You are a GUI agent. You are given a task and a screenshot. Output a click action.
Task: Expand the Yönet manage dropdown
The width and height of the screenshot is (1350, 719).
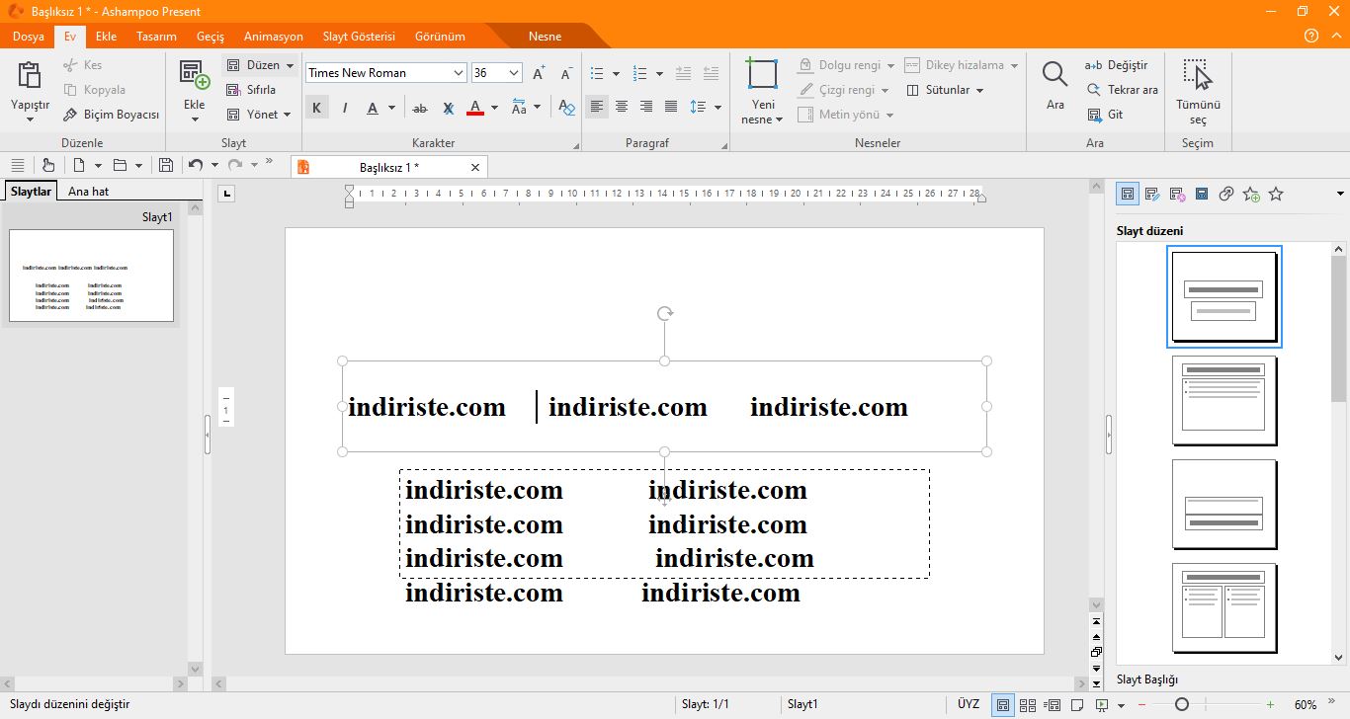pyautogui.click(x=287, y=115)
